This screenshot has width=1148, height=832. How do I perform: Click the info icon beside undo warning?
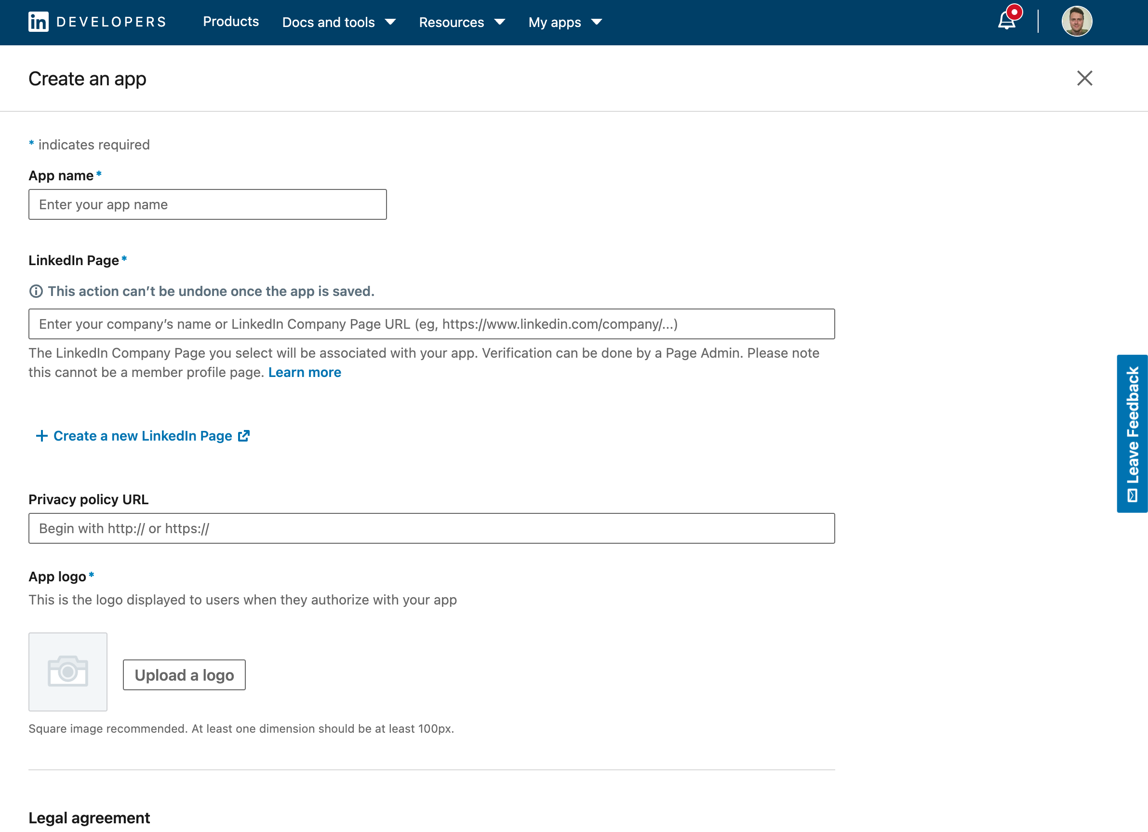[x=36, y=291]
